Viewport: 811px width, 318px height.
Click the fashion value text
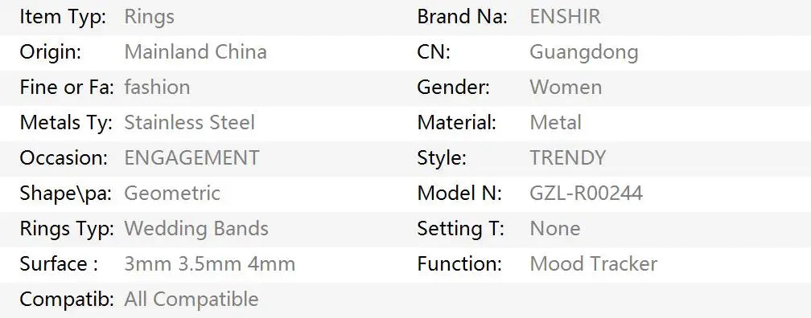coord(157,88)
